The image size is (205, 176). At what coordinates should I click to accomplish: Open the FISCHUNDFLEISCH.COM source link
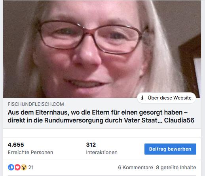click(x=36, y=104)
